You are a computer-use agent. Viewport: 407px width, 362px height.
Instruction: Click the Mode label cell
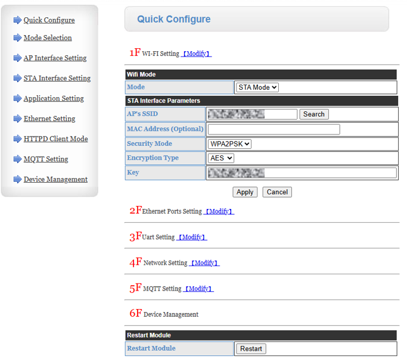[x=179, y=88]
